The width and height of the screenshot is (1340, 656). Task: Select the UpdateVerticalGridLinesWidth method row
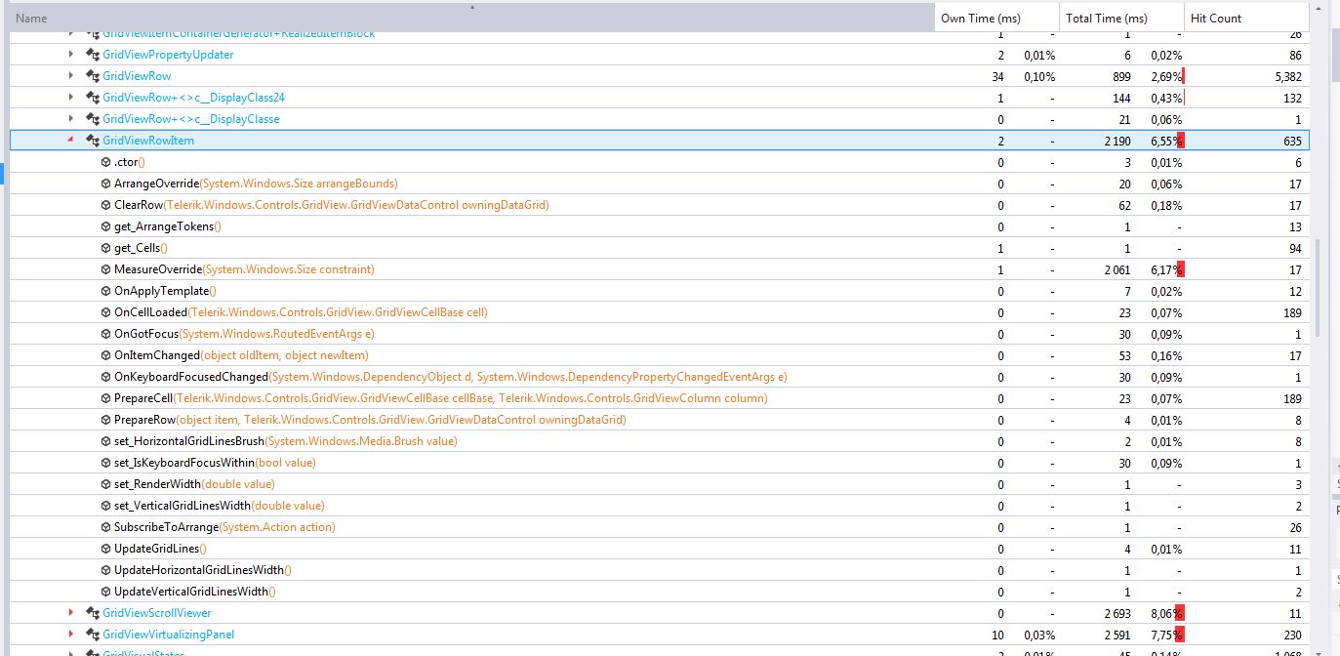click(659, 592)
